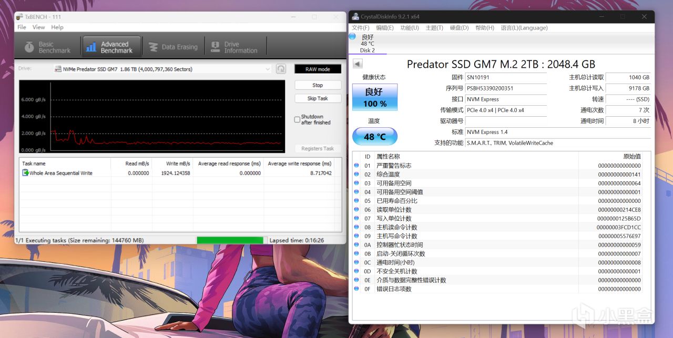Stop the running benchmark task
673x338 pixels.
point(318,85)
